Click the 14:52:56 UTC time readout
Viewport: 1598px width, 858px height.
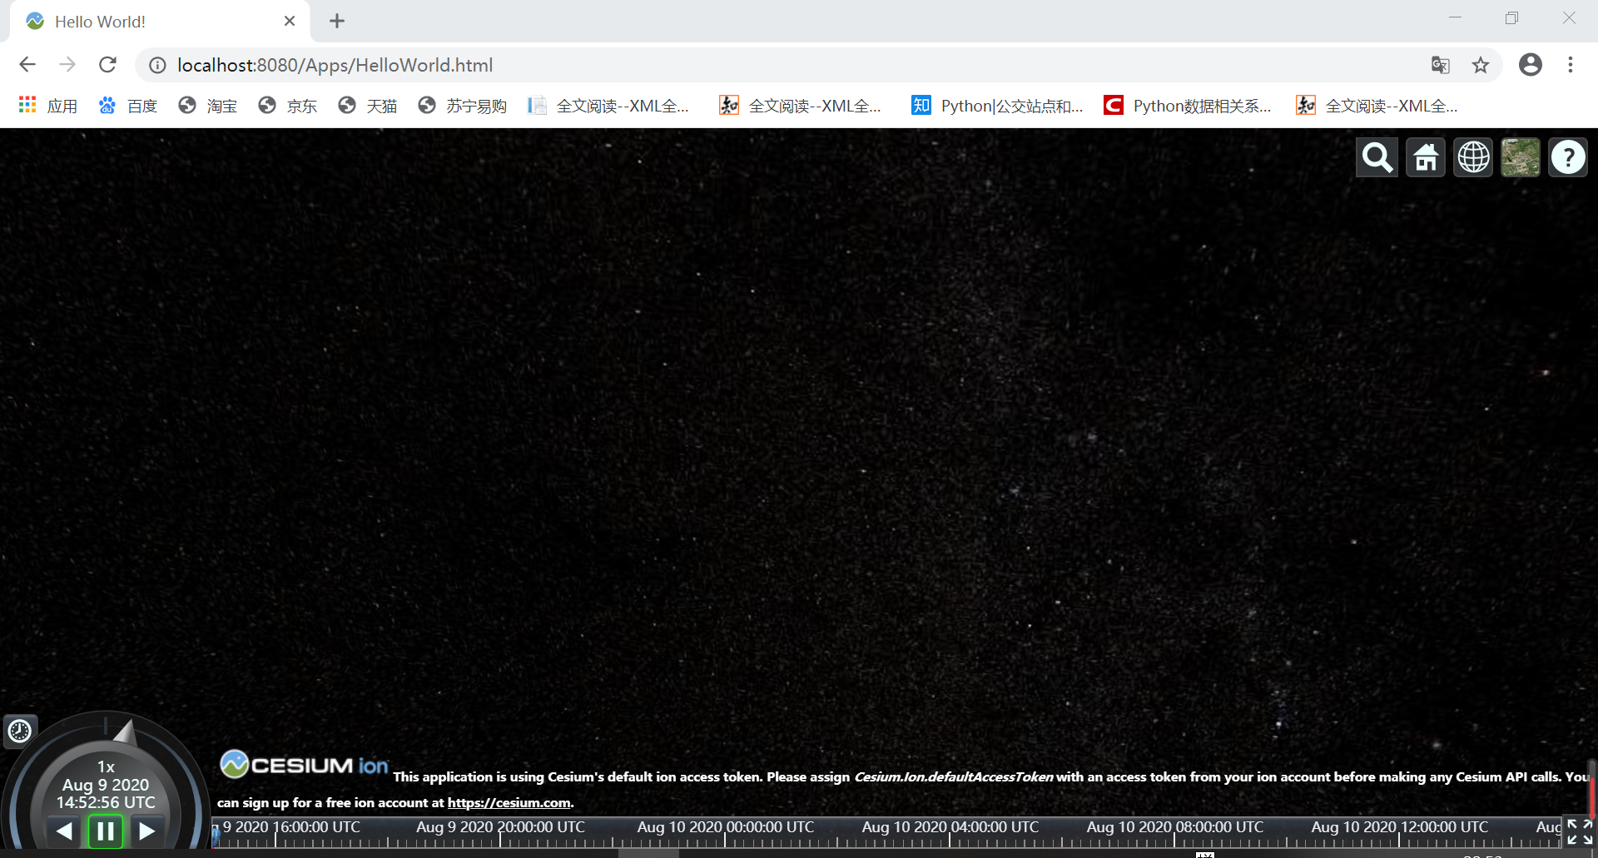pyautogui.click(x=106, y=802)
